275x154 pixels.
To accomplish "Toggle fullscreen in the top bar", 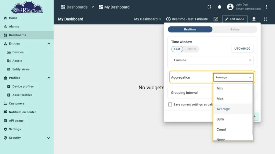I will click(209, 7).
